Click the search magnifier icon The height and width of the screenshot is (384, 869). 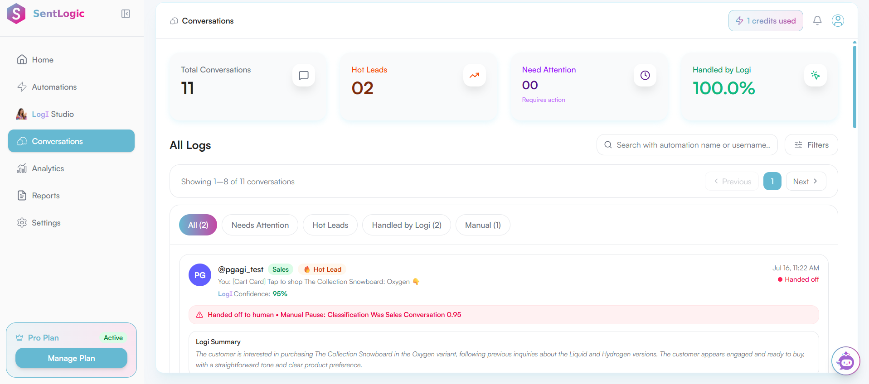pyautogui.click(x=608, y=145)
